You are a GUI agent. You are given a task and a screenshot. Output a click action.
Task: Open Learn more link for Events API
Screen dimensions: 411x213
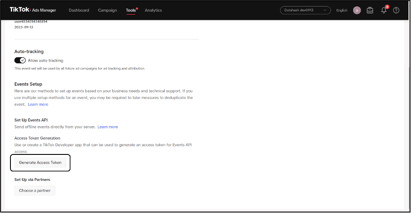107,127
